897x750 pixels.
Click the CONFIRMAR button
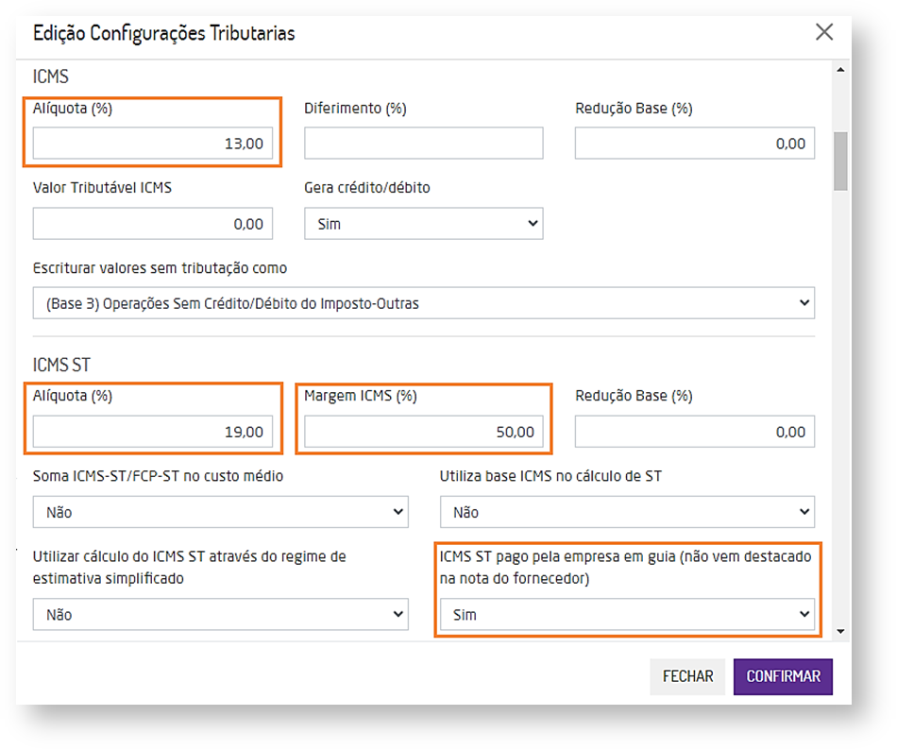(x=783, y=676)
